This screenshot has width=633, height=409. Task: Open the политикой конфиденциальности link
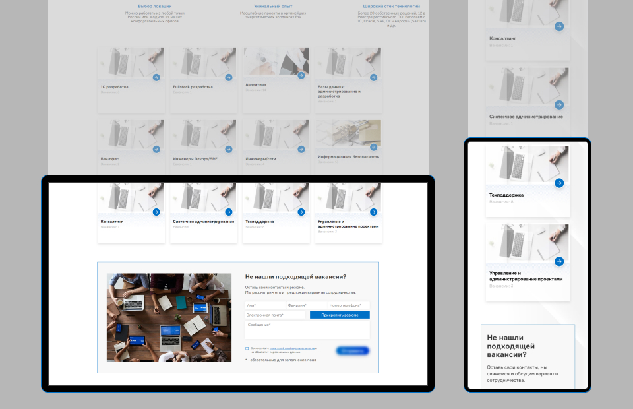tap(292, 348)
